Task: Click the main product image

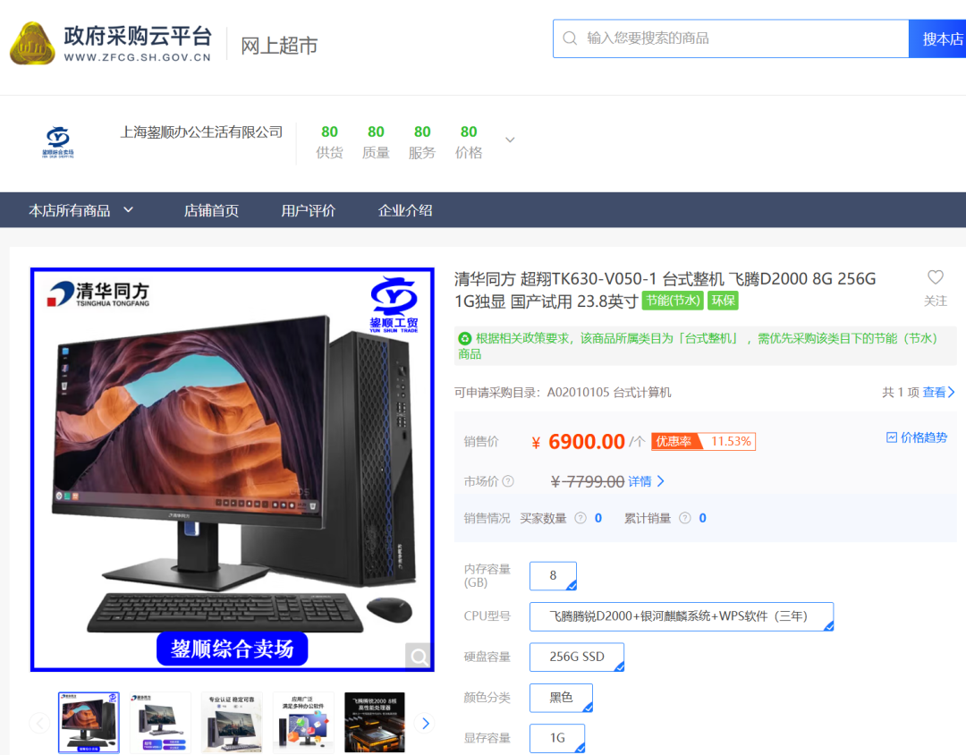Action: pyautogui.click(x=233, y=469)
